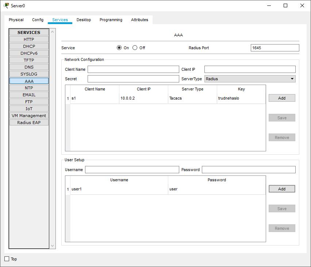Minimize the Server0 window
The image size is (311, 267).
click(x=269, y=5)
